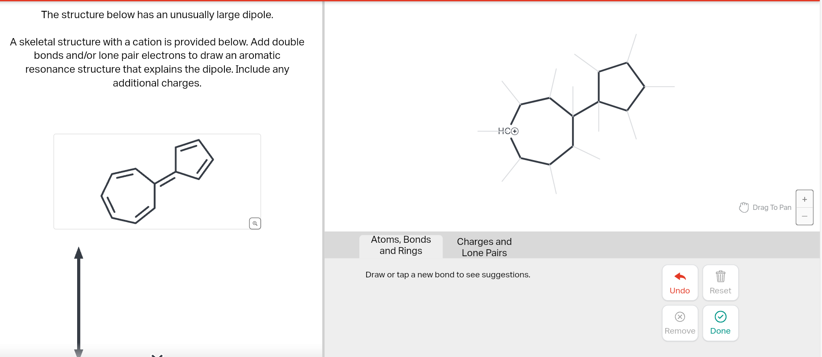
Task: Switch to the Charges and Lone Pairs tab
Action: pyautogui.click(x=484, y=247)
